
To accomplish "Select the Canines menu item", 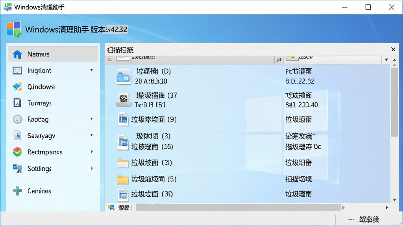I will point(53,191).
